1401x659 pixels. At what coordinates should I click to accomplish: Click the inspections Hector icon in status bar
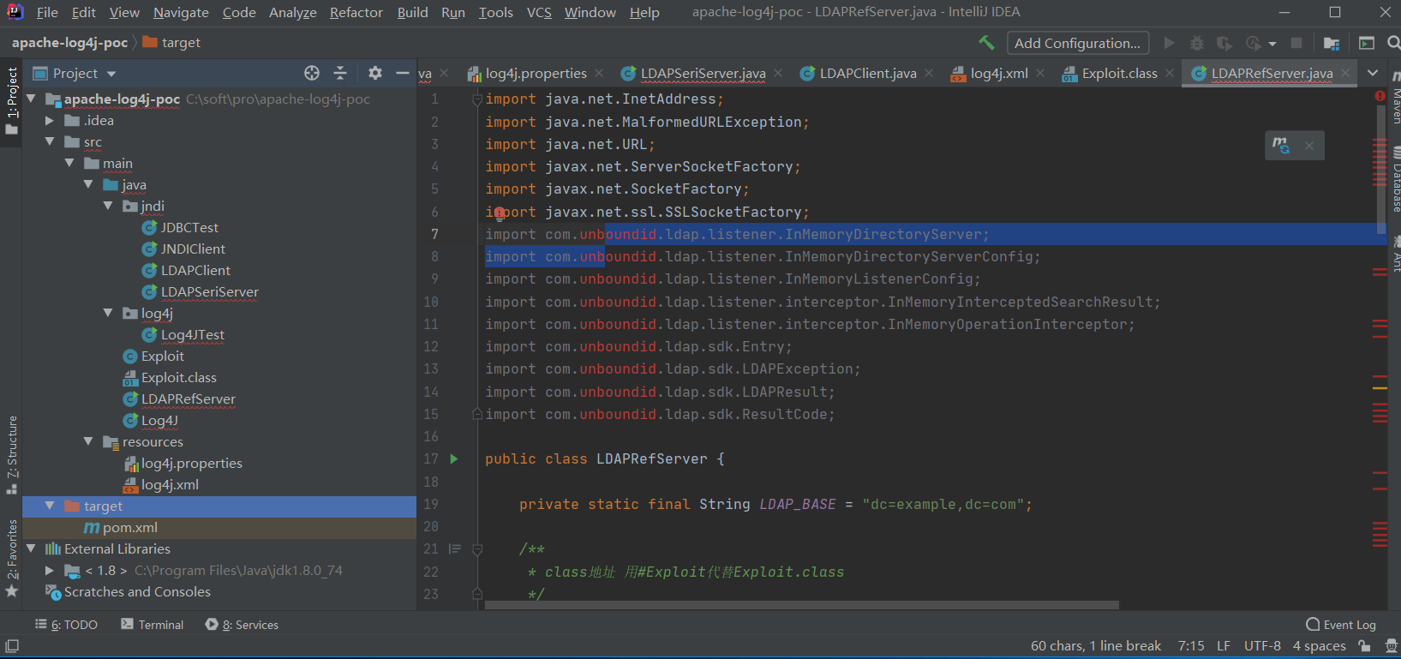pyautogui.click(x=1392, y=646)
